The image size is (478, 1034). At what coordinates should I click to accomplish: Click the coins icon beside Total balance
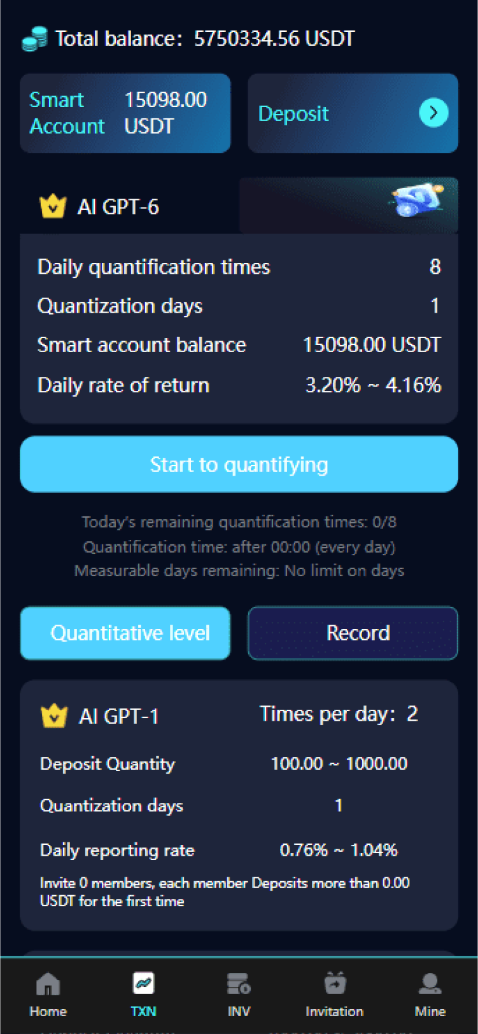click(x=34, y=39)
